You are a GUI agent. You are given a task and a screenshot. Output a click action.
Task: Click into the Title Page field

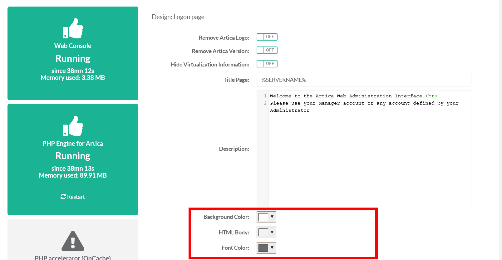tap(364, 80)
